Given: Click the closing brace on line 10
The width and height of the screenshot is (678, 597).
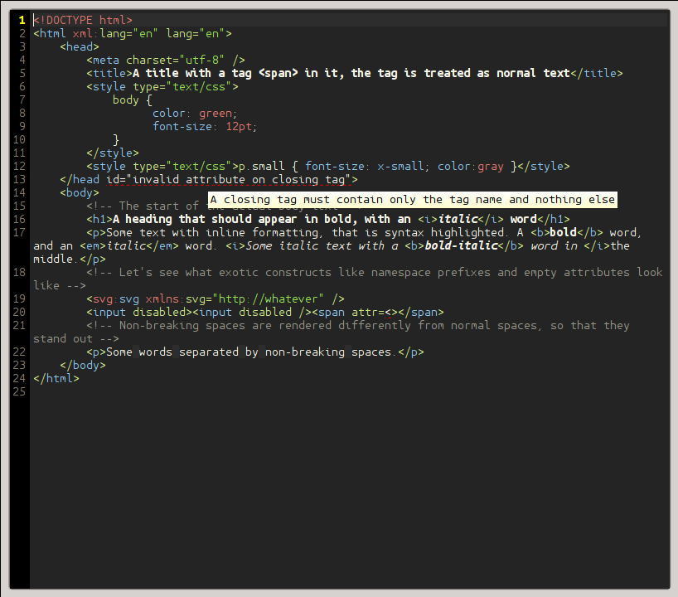Looking at the screenshot, I should (x=116, y=140).
